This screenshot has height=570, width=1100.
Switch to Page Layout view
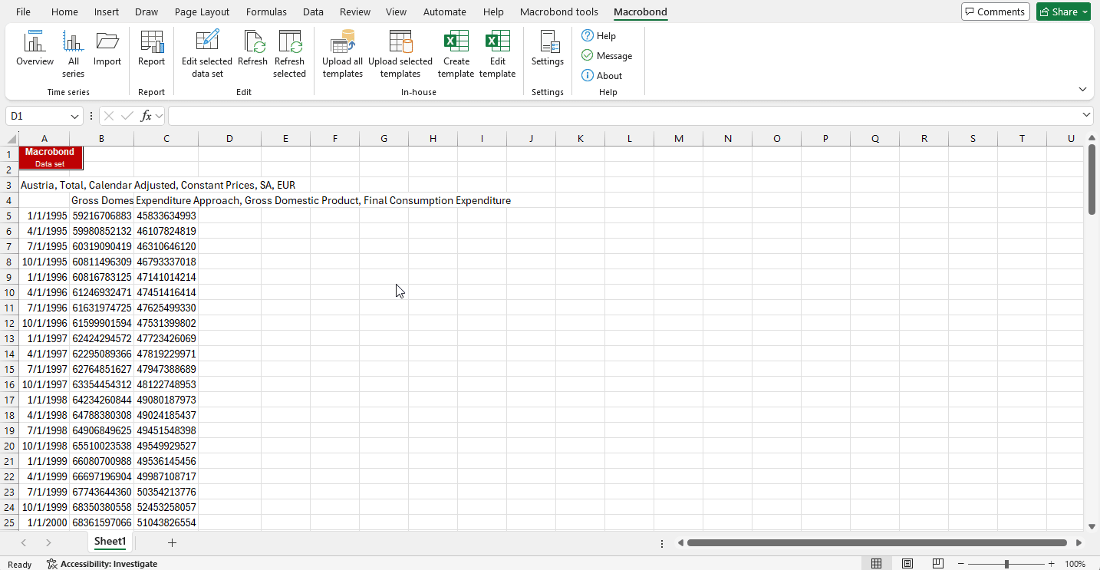[x=907, y=564]
